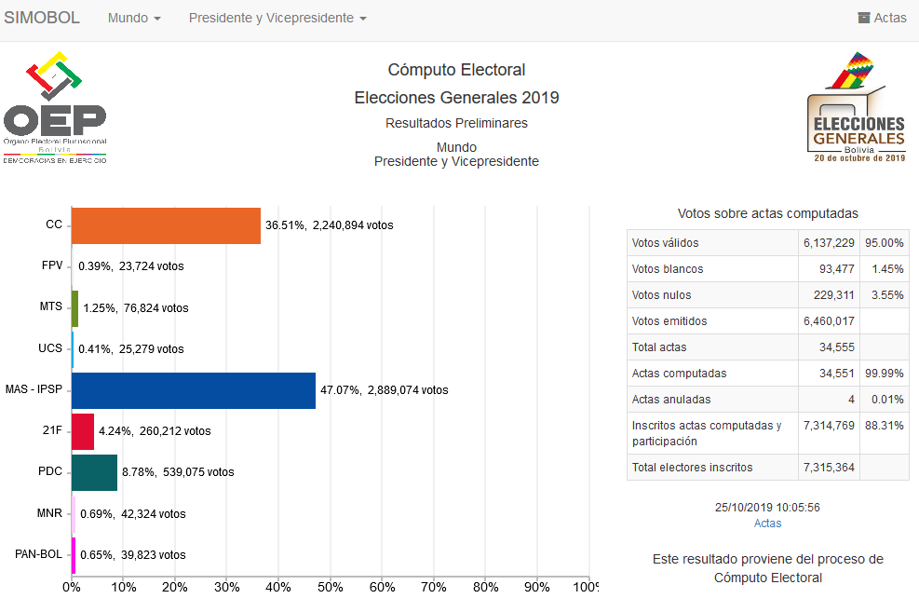Click the green MTS bar

(75, 307)
